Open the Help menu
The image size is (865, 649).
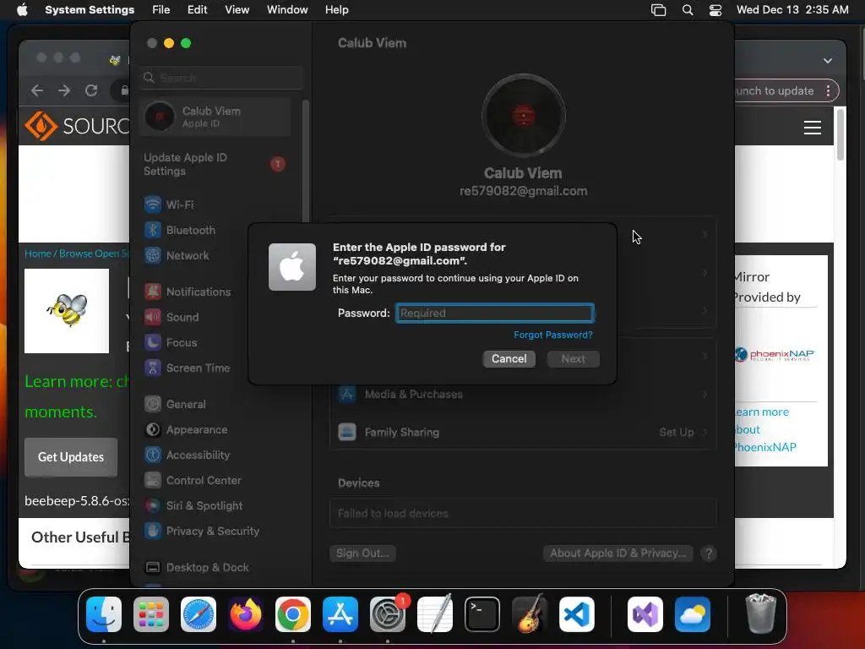point(336,10)
